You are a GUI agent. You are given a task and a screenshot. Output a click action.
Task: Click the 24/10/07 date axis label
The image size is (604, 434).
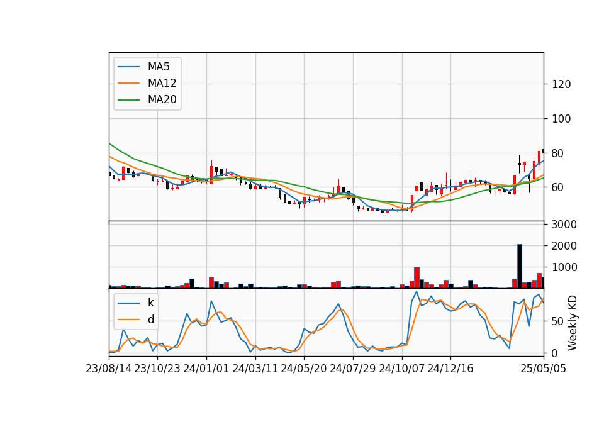pos(401,369)
